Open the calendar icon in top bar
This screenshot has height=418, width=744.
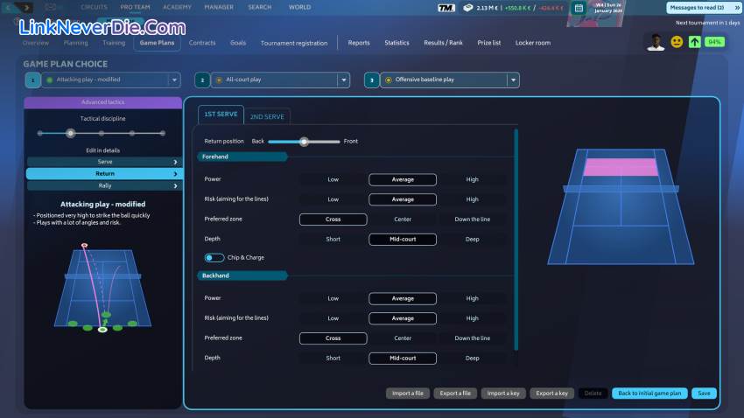click(578, 9)
